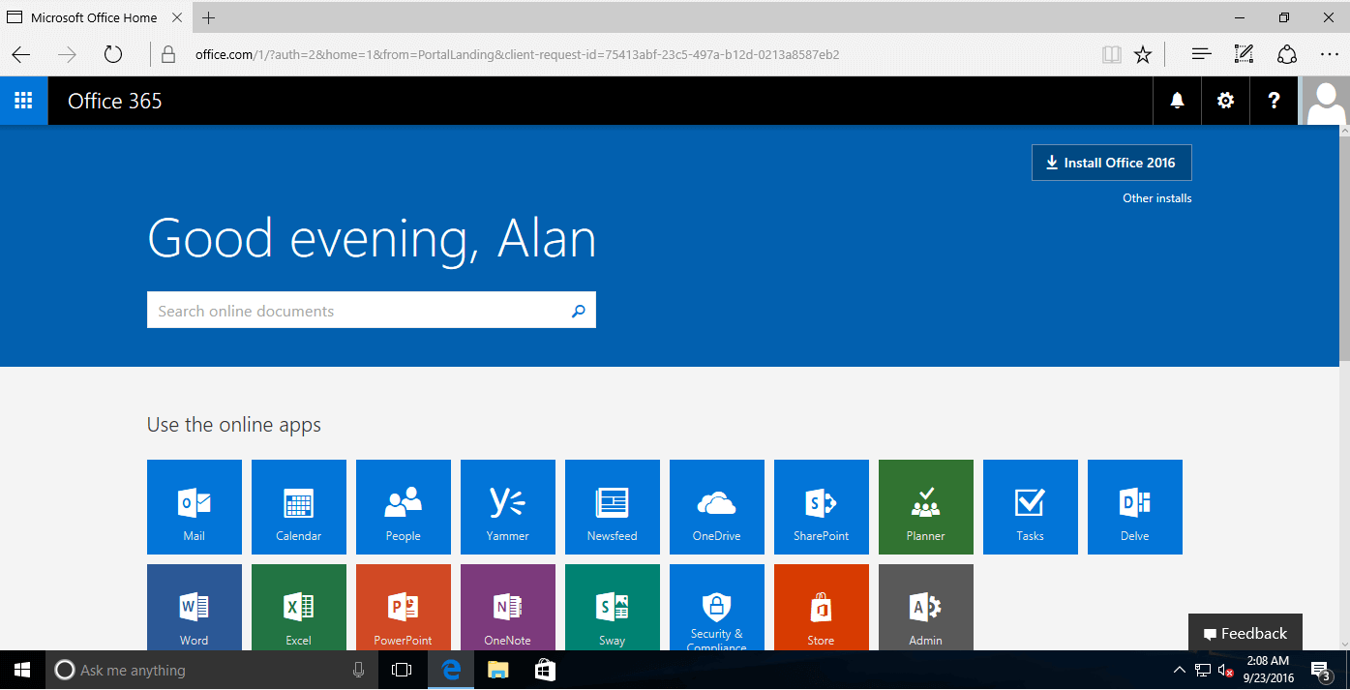Image resolution: width=1350 pixels, height=690 pixels.
Task: Open the Planner tile
Action: tap(925, 507)
